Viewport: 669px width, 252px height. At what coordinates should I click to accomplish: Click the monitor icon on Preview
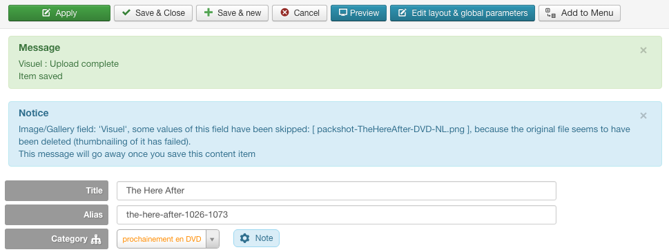342,13
